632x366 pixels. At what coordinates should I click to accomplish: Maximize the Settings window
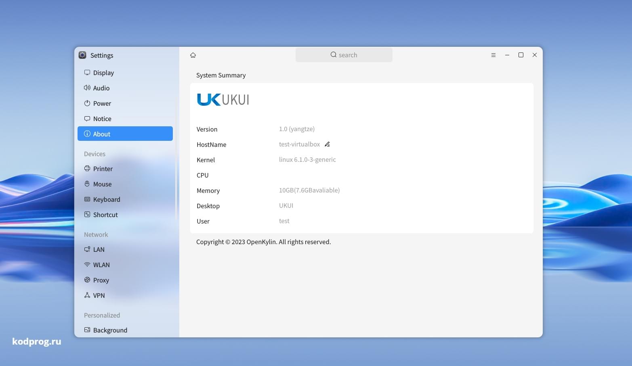pos(521,55)
